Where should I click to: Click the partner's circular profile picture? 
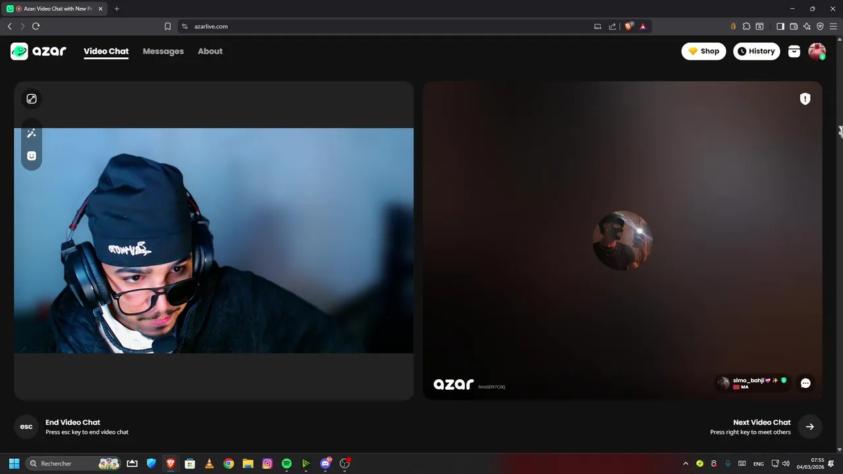pos(622,240)
